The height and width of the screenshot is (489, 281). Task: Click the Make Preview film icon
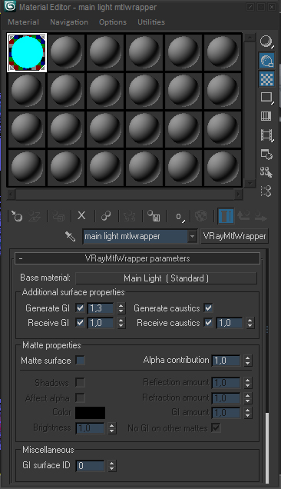coord(266,135)
